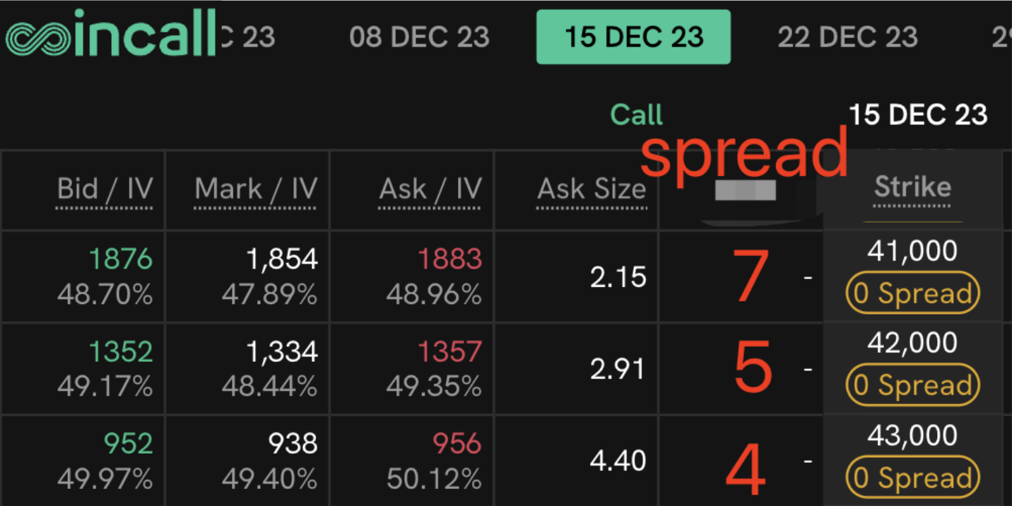1012x506 pixels.
Task: Sort by the Bid / IV column
Action: tap(104, 189)
